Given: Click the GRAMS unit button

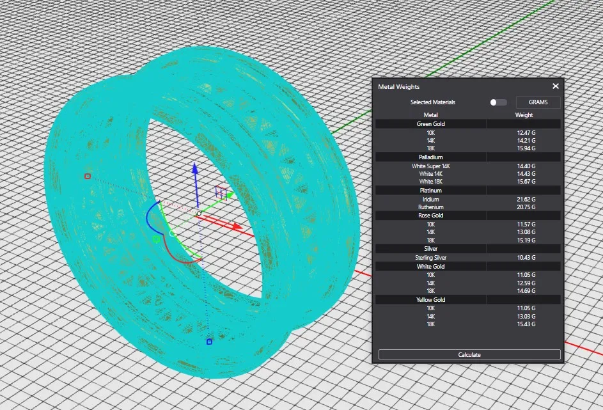Looking at the screenshot, I should tap(538, 102).
